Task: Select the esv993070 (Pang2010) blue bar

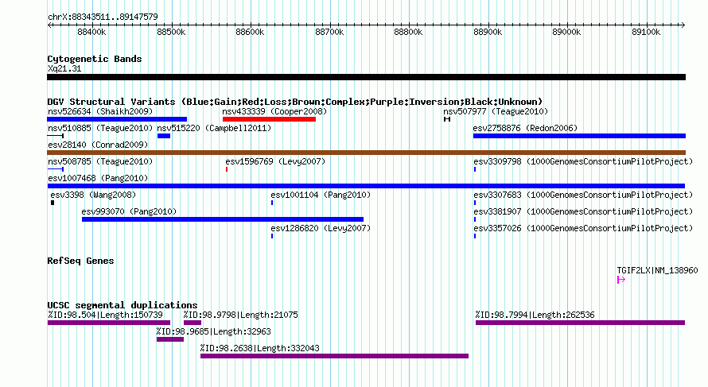Action: pyautogui.click(x=223, y=219)
